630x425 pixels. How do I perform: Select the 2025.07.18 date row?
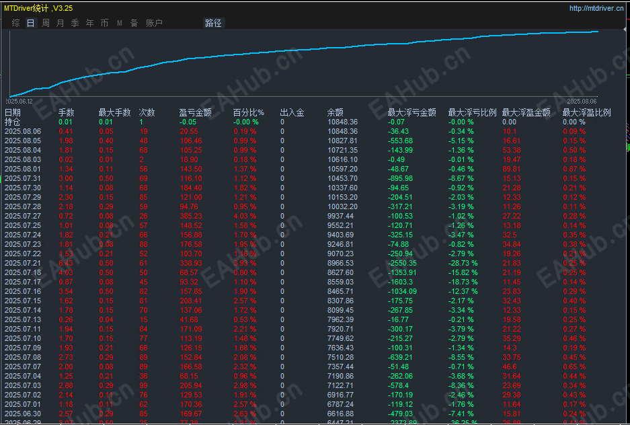tap(22, 272)
